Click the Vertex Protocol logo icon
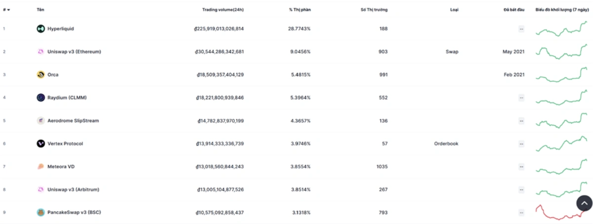593x224 pixels. [41, 144]
